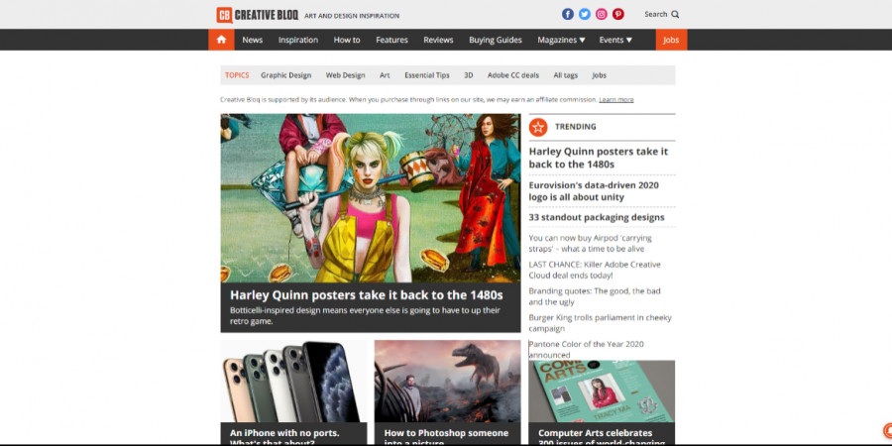Click the TRENDING heading text
This screenshot has width=892, height=446.
(x=576, y=127)
